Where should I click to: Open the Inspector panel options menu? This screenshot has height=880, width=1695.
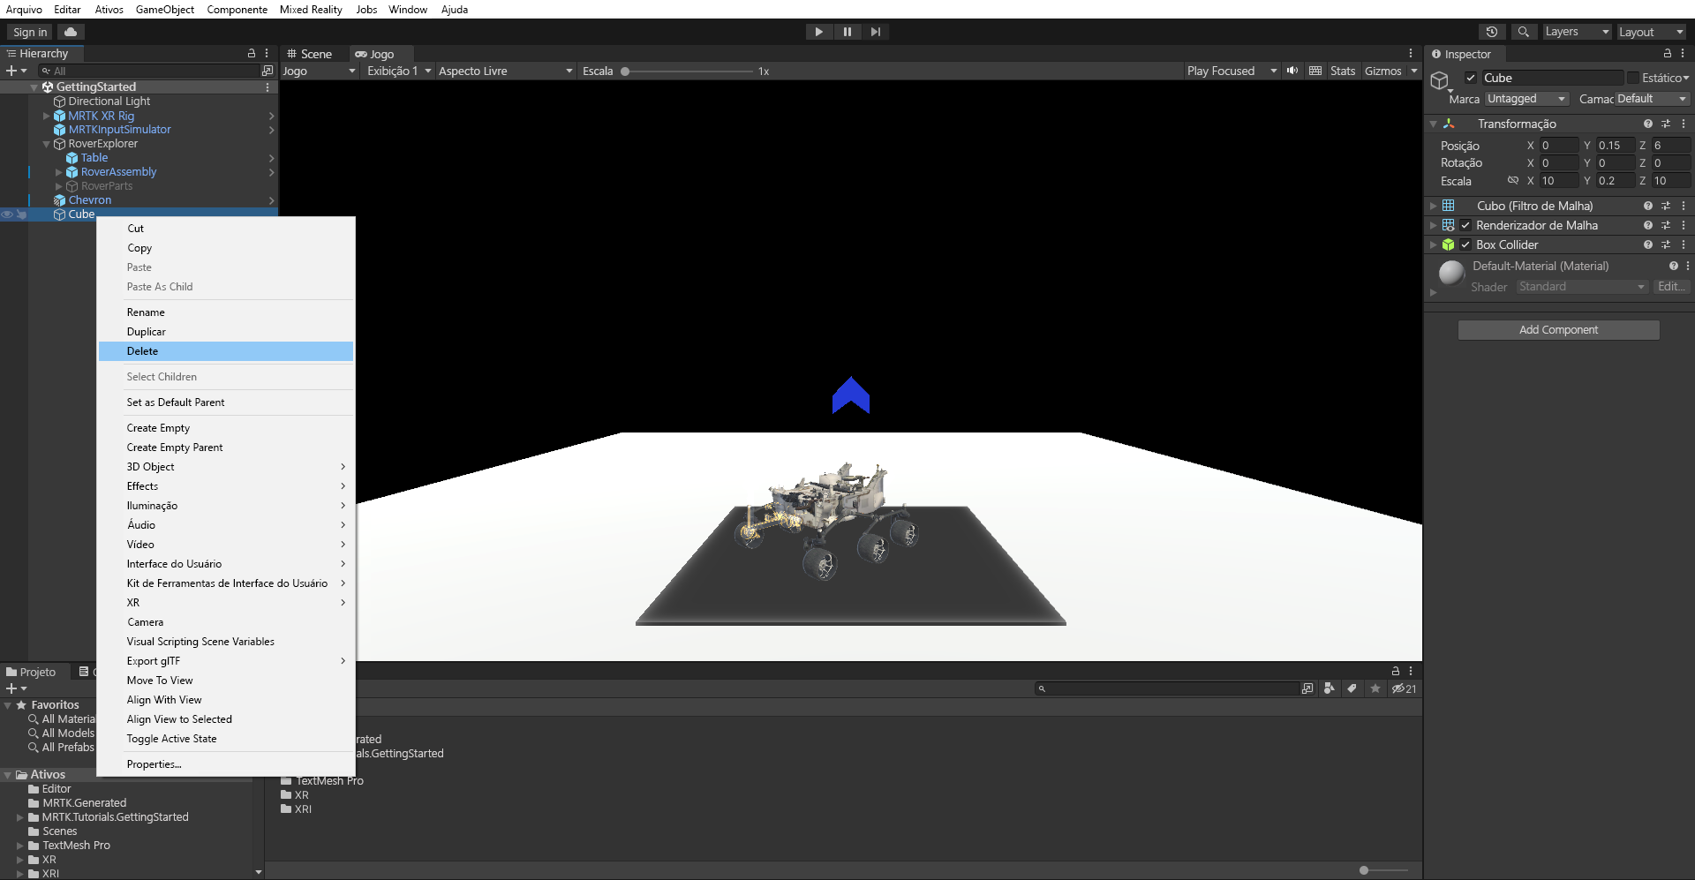click(x=1683, y=54)
